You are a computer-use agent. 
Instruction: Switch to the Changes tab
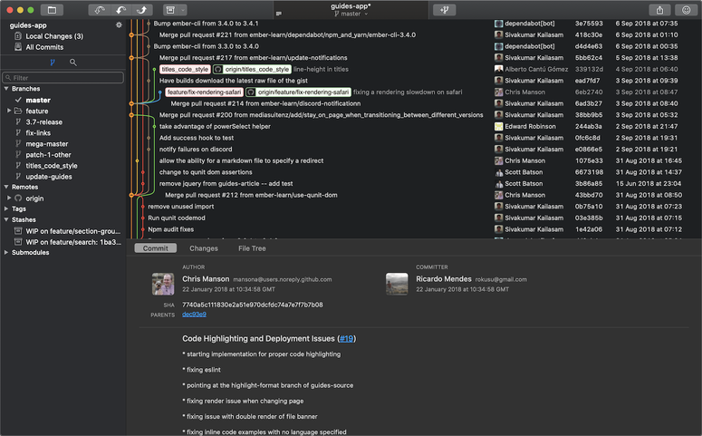pos(204,248)
